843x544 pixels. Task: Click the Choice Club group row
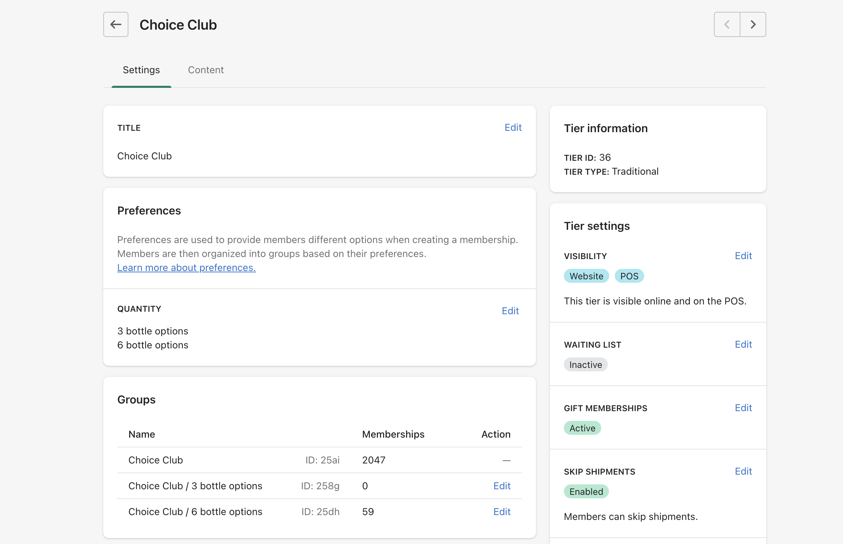(156, 460)
